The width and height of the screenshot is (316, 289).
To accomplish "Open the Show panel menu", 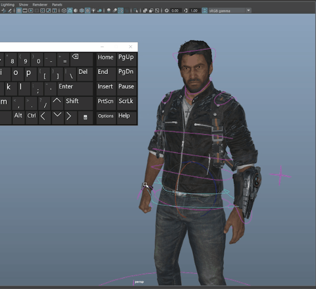I will point(23,5).
